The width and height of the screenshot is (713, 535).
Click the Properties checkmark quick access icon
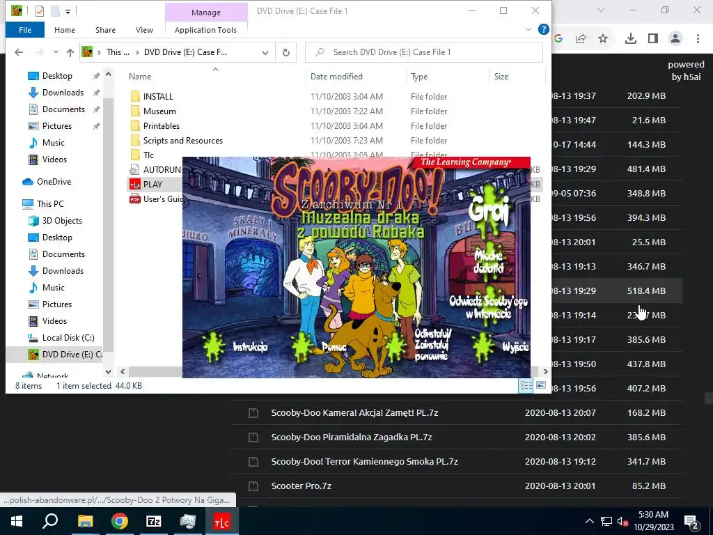coord(40,11)
